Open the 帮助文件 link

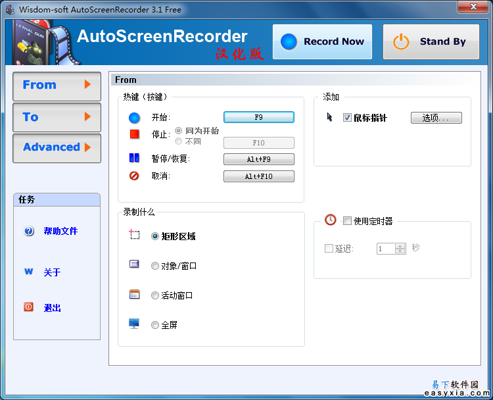tap(60, 231)
